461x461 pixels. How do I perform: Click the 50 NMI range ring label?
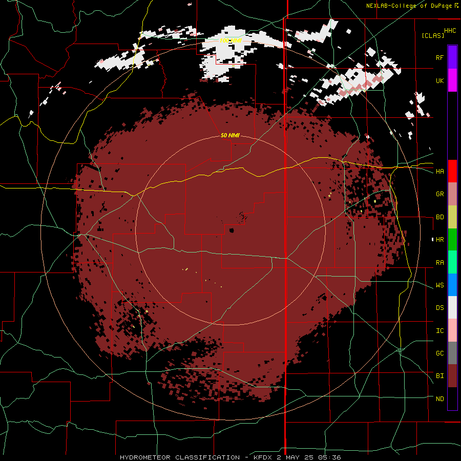click(230, 135)
